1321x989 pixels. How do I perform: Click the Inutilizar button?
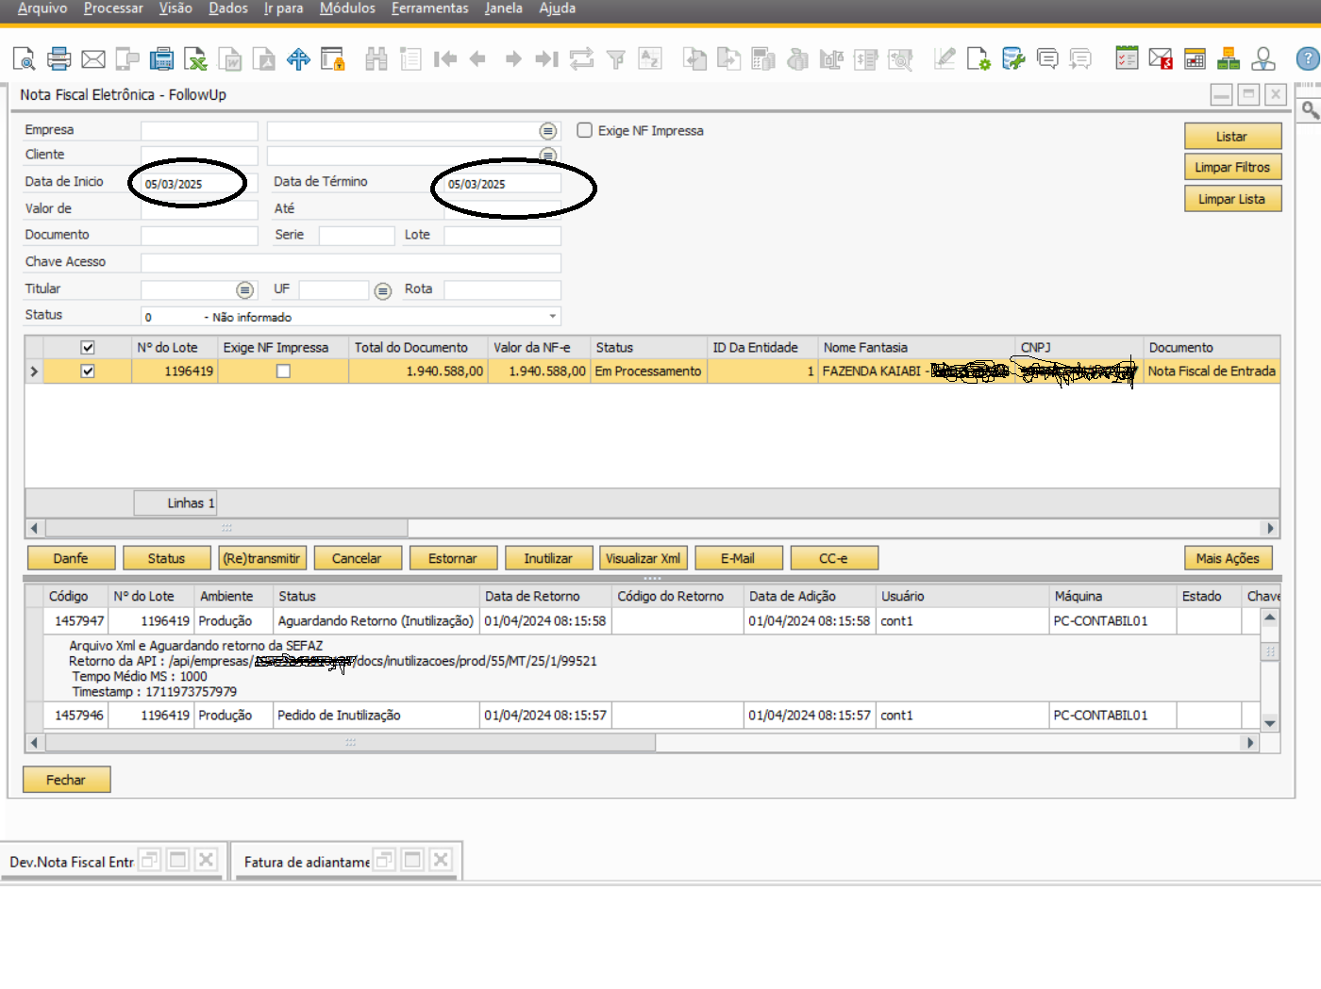point(548,558)
